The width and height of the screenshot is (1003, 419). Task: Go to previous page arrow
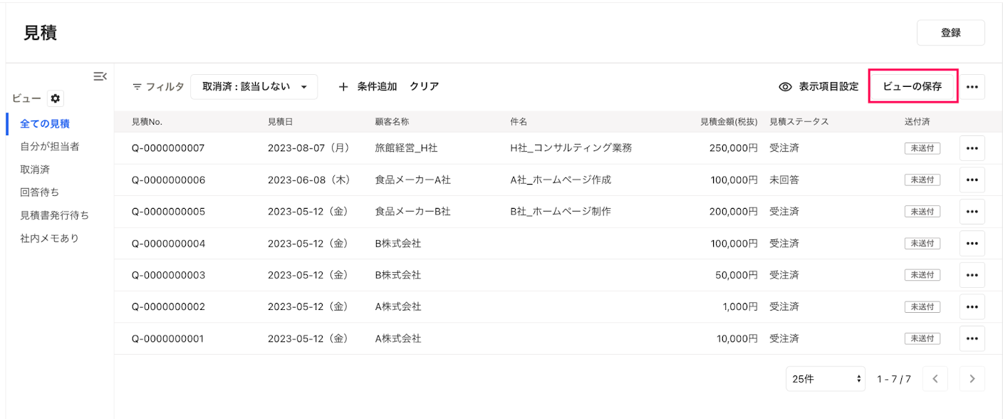(x=935, y=379)
